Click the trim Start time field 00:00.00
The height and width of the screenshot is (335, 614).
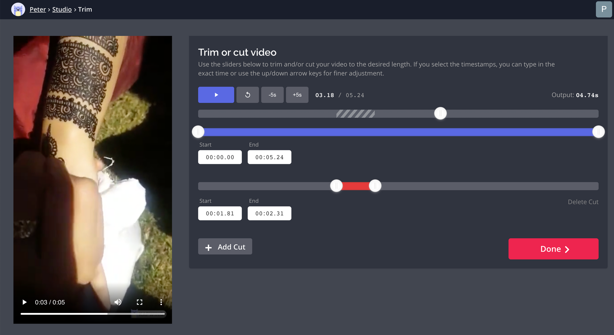click(220, 157)
